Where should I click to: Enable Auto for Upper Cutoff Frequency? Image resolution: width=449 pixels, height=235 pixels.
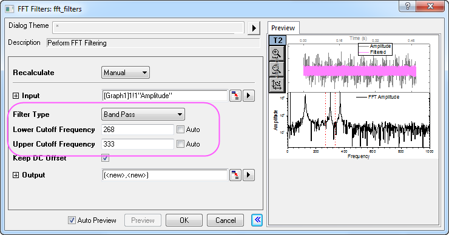(180, 144)
